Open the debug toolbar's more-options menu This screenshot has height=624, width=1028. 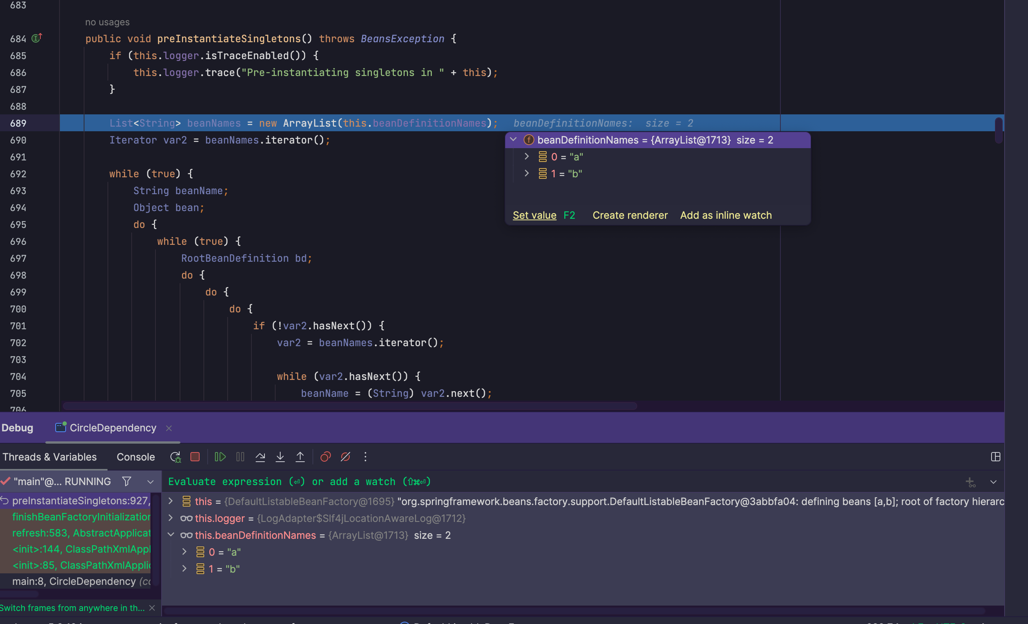point(365,457)
